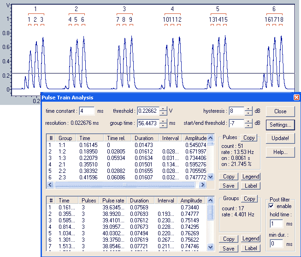This screenshot has height=257, width=301.
Task: Click Label button for groups
Action: click(251, 249)
